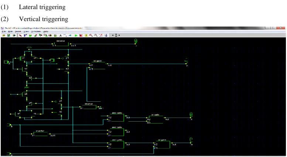Screen dimensions: 287x157
Task: Select transistor n1
Action: coord(24,69)
